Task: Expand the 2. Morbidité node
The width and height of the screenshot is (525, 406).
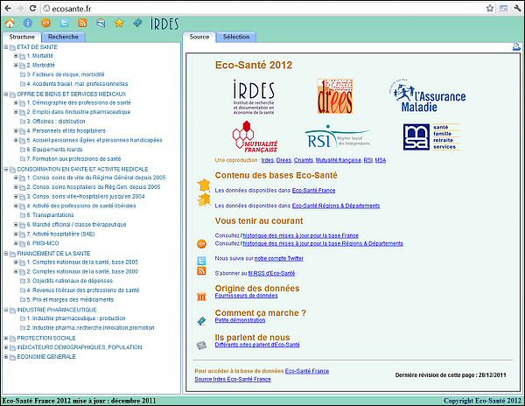Action: click(16, 66)
